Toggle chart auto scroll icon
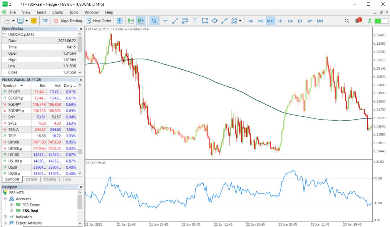Viewport: 390px width, 227px height. tap(140, 21)
